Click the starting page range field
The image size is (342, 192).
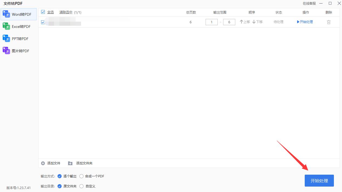coord(212,22)
